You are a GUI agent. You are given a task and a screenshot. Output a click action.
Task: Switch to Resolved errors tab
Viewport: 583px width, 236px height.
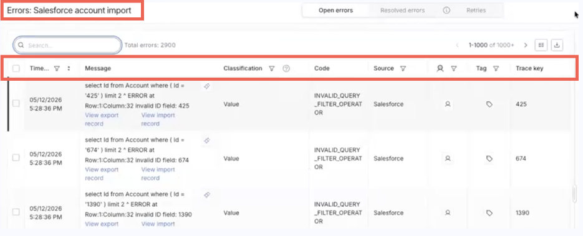pyautogui.click(x=402, y=11)
